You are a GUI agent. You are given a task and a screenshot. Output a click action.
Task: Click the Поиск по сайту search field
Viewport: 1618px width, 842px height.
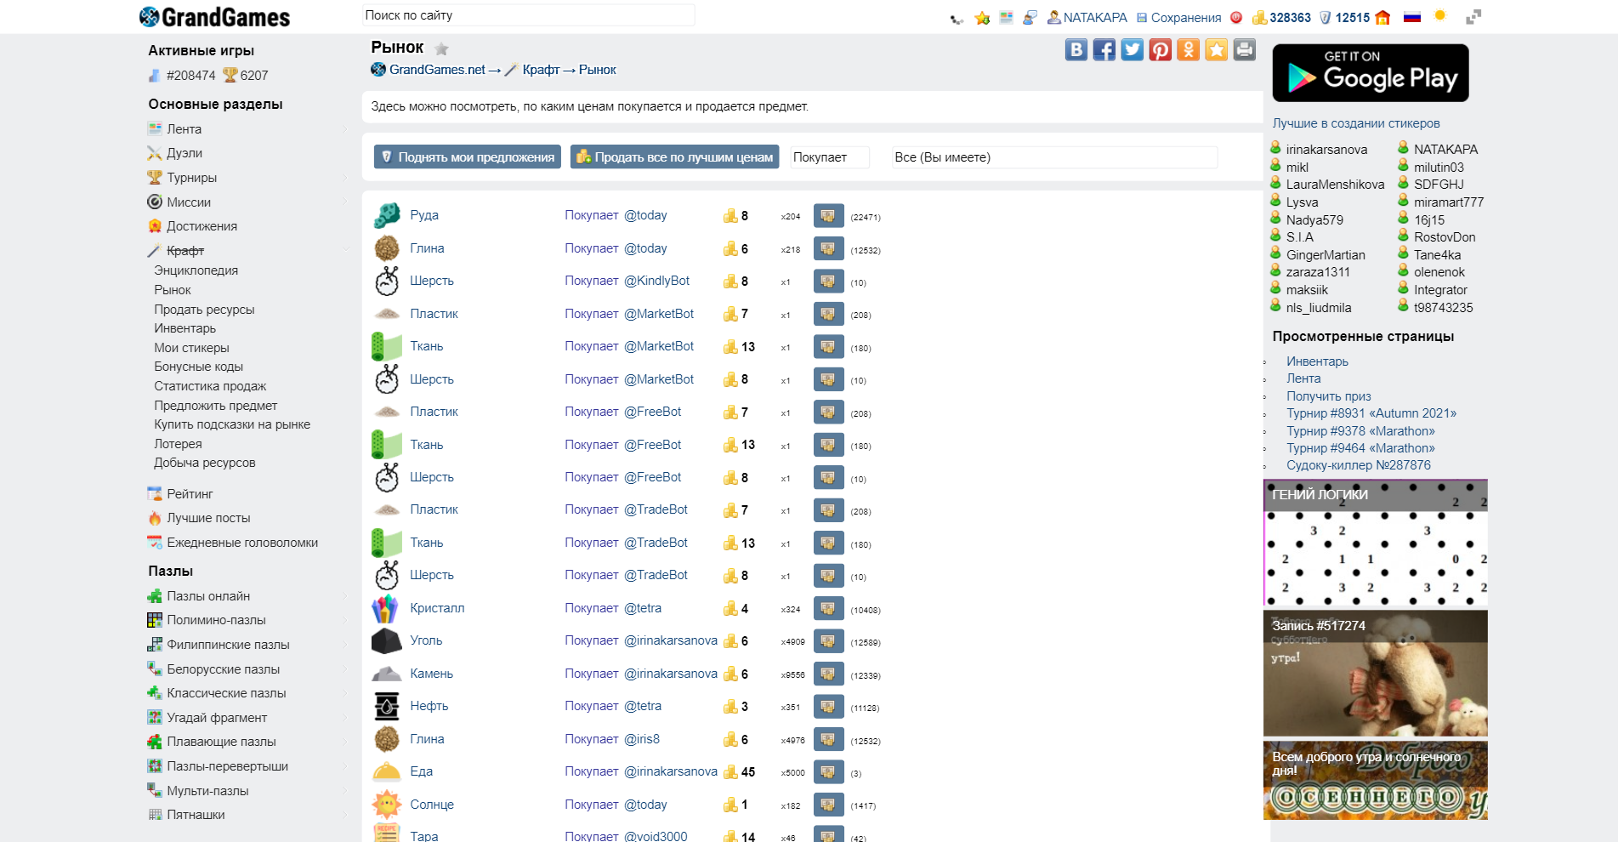click(x=528, y=15)
